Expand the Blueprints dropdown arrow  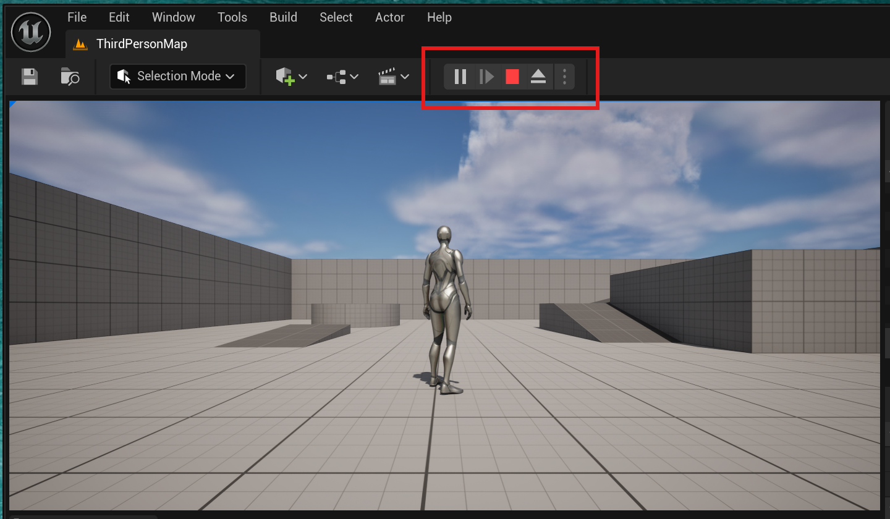tap(354, 77)
